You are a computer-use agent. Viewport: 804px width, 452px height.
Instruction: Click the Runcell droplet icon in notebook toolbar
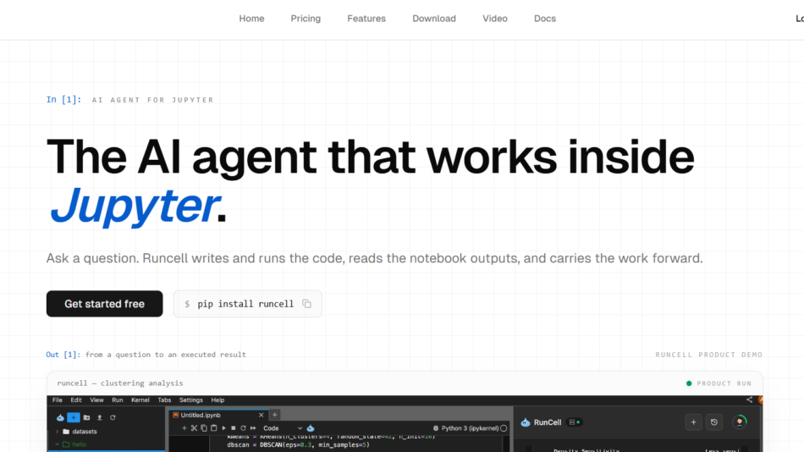[x=311, y=428]
